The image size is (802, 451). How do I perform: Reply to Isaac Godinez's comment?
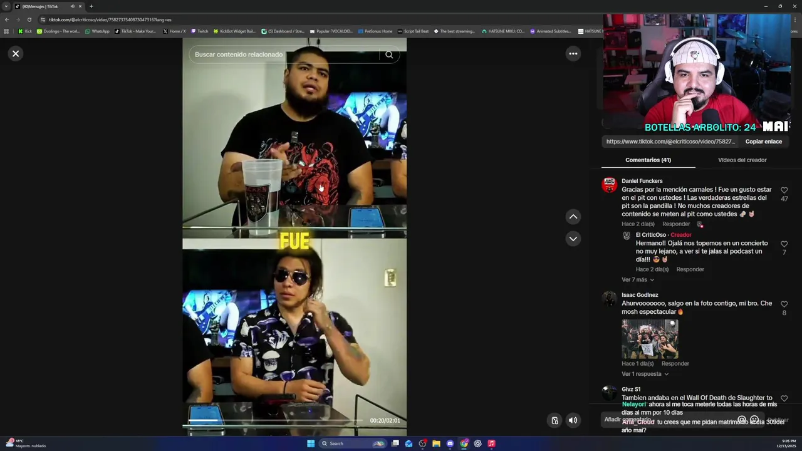click(x=675, y=363)
